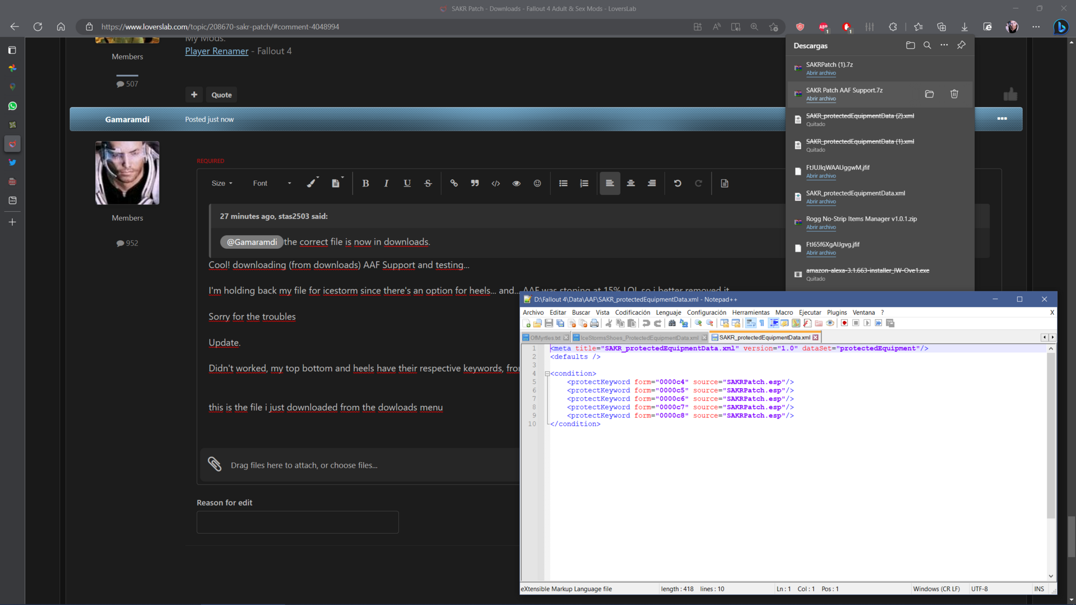The height and width of the screenshot is (605, 1076).
Task: Open the Font dropdown in editor
Action: (272, 183)
